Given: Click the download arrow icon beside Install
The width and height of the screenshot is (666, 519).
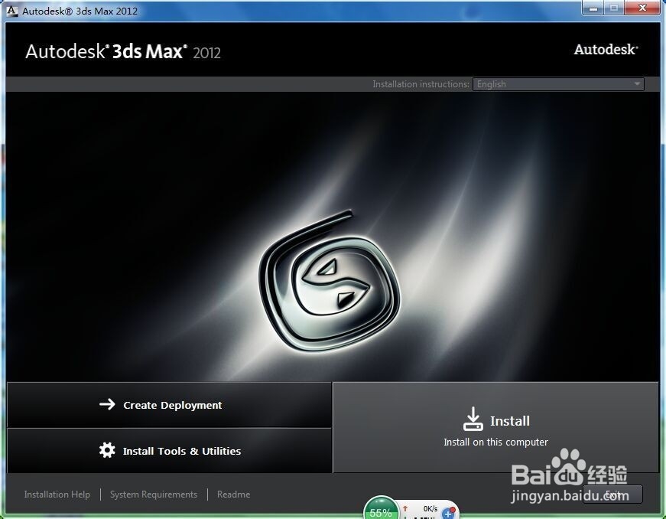Looking at the screenshot, I should [x=473, y=419].
